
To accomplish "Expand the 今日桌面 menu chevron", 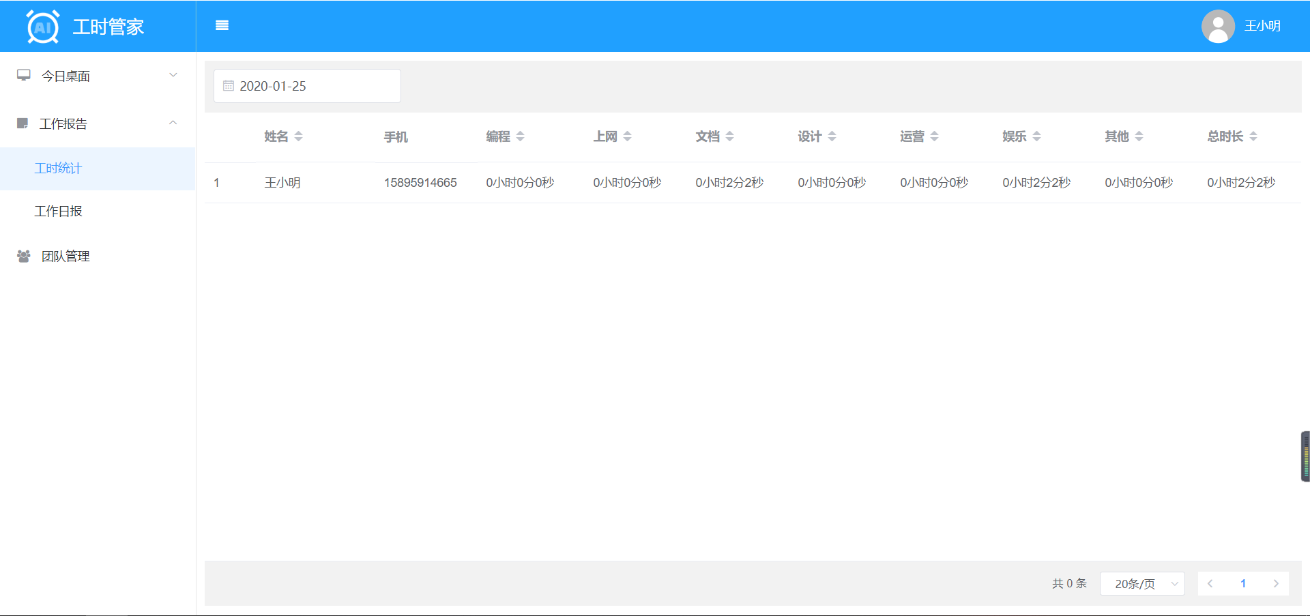I will tap(173, 75).
